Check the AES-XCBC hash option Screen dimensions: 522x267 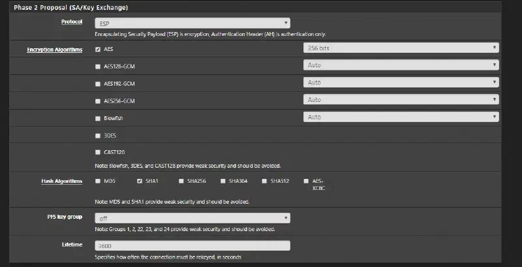click(x=306, y=181)
